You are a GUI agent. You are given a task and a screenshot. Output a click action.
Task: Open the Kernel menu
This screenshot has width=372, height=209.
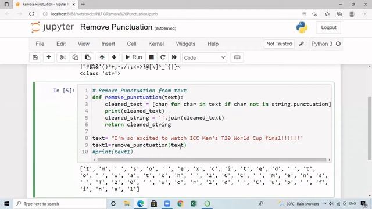pos(156,44)
